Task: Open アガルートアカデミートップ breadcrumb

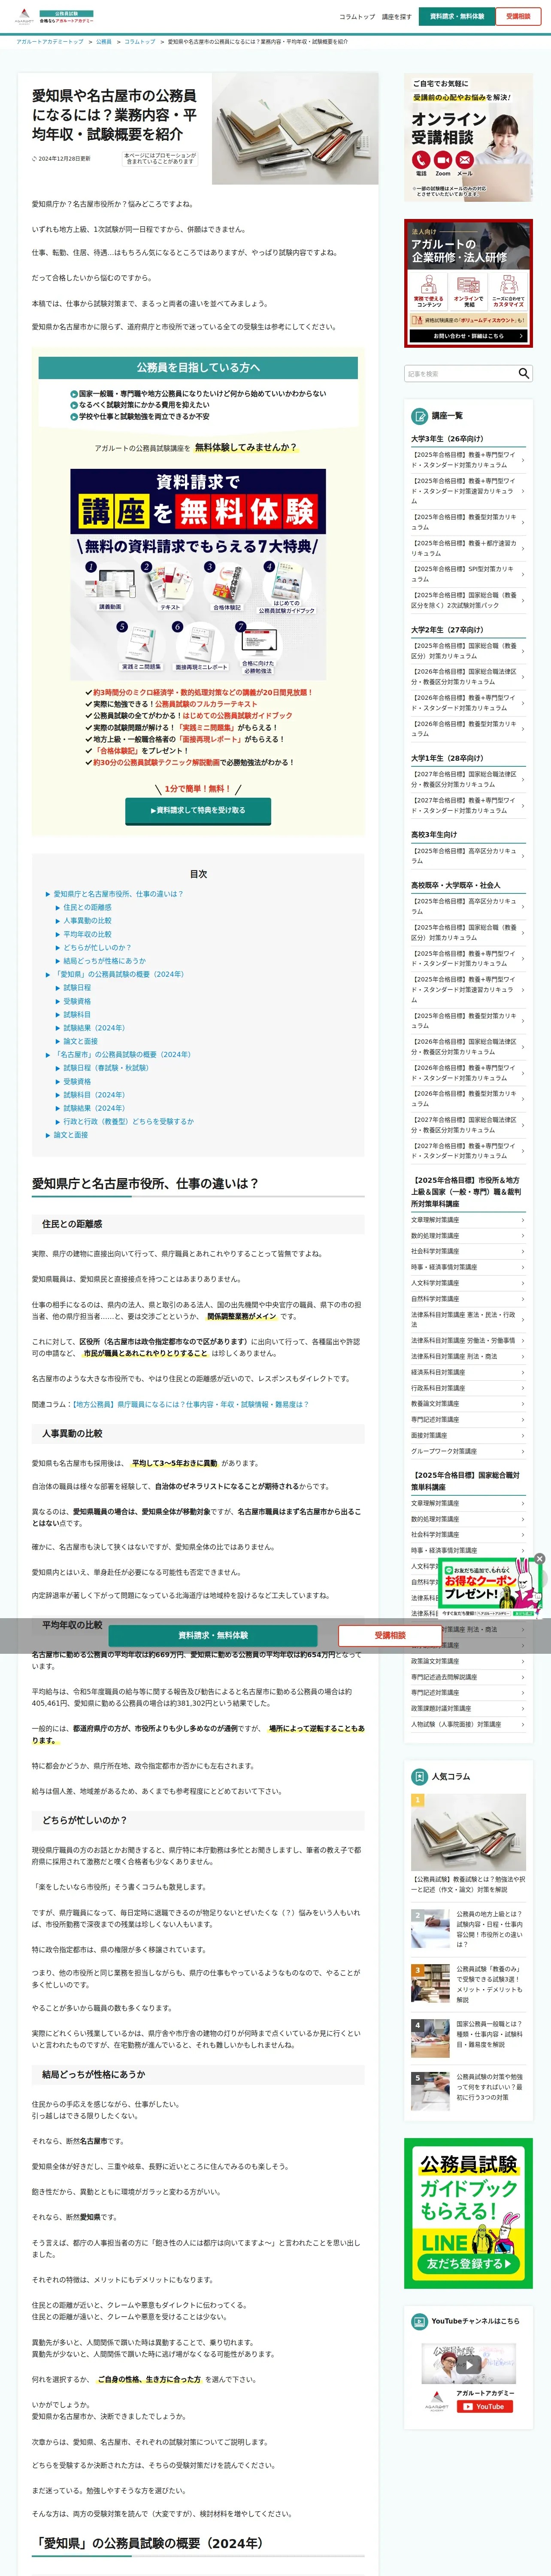Action: (50, 42)
